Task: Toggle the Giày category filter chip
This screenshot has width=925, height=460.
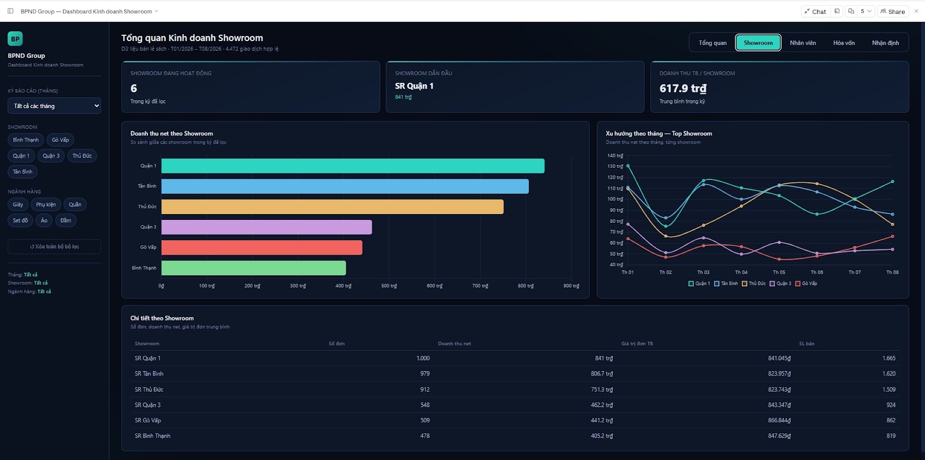Action: click(18, 204)
